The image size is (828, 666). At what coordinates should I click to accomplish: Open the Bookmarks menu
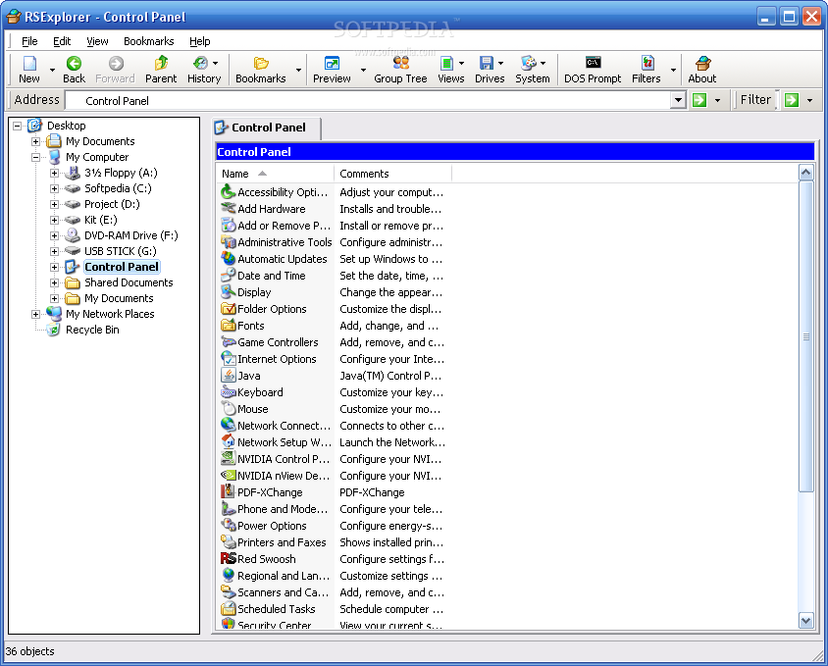(149, 41)
